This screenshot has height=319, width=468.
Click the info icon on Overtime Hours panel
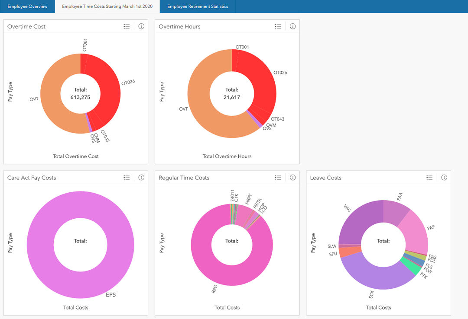[x=292, y=26]
